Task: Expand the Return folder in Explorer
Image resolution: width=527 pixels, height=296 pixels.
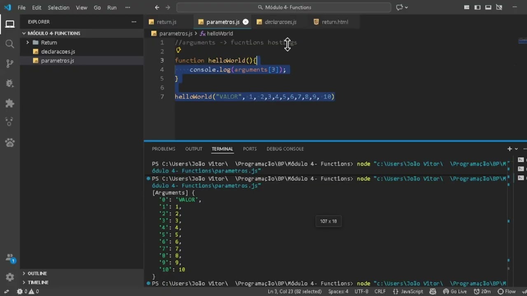Action: [49, 42]
